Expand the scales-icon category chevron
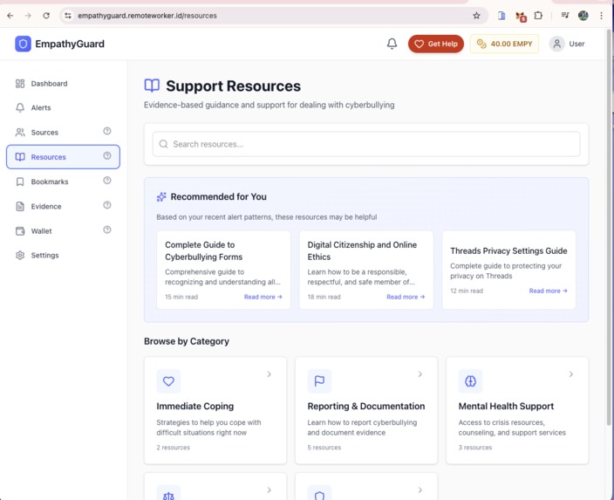 point(269,490)
